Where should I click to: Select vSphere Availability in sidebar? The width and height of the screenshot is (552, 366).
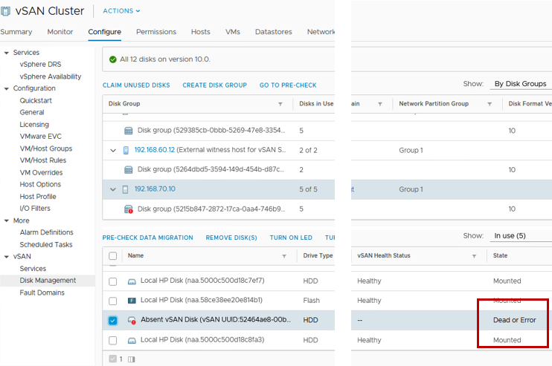click(51, 76)
